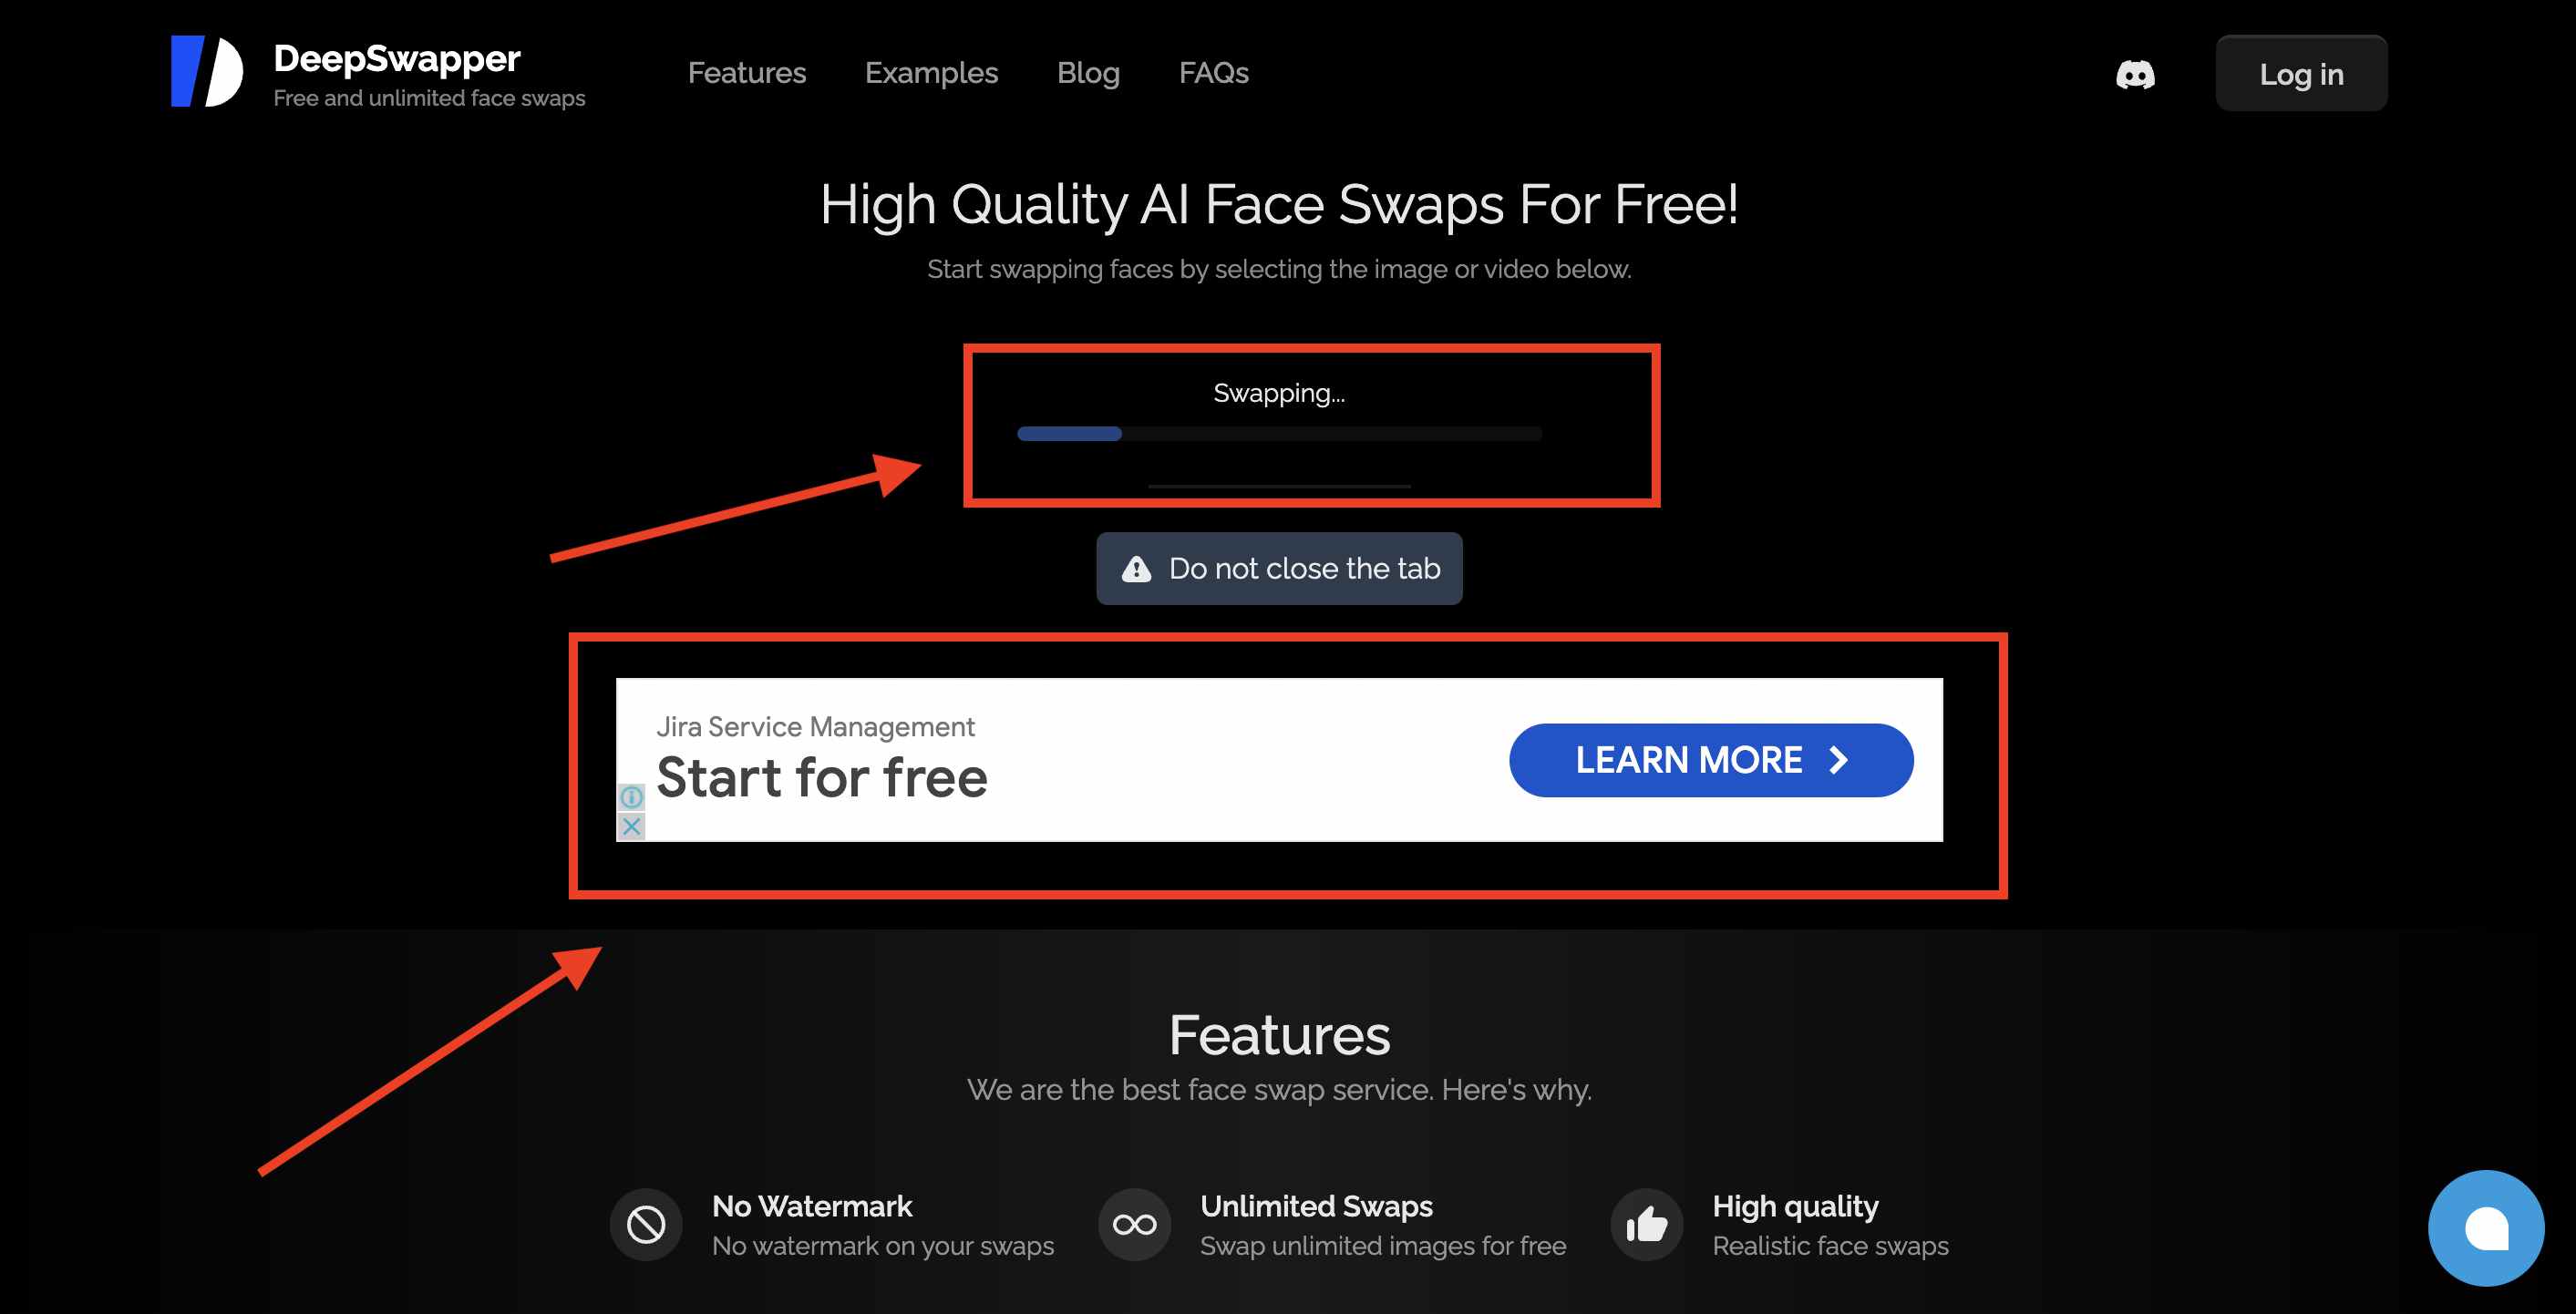Navigate to the Blog menu item
Viewport: 2576px width, 1314px height.
point(1087,72)
